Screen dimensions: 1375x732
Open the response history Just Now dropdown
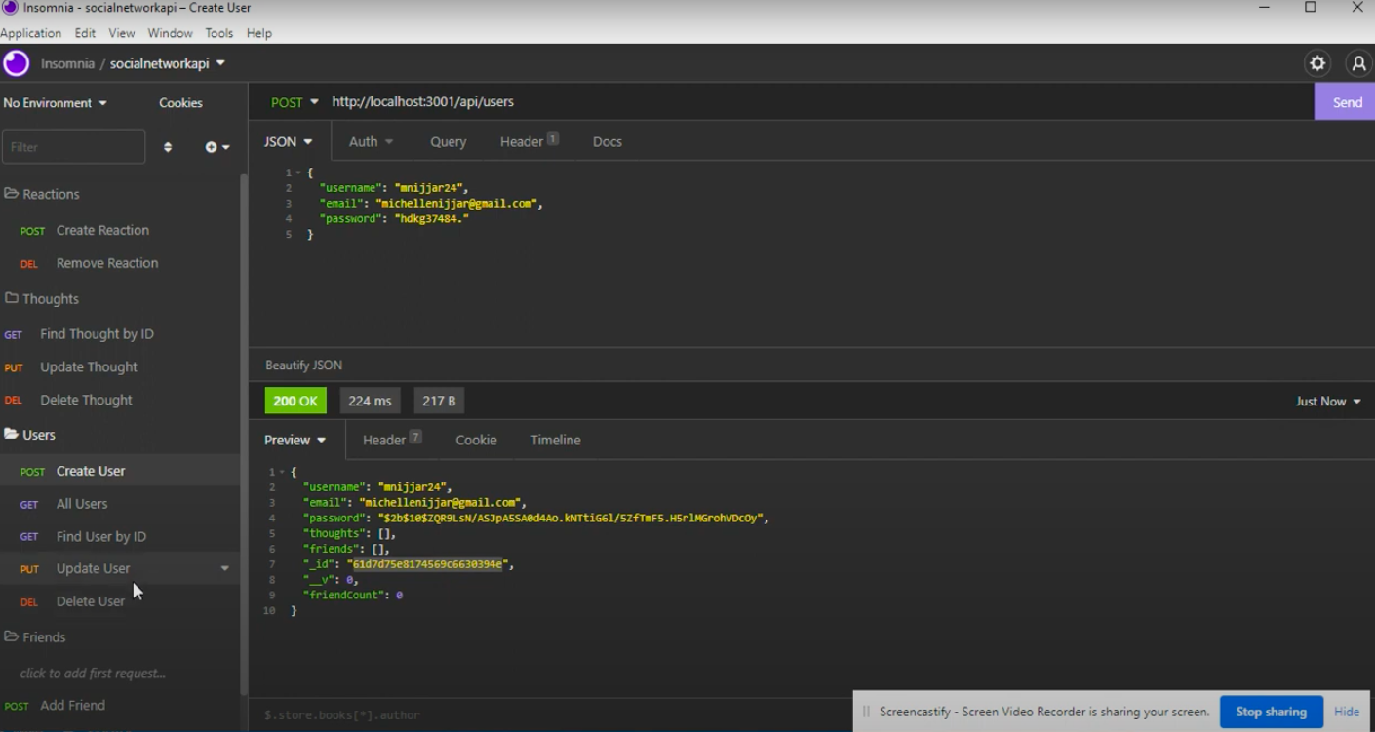[x=1327, y=400]
